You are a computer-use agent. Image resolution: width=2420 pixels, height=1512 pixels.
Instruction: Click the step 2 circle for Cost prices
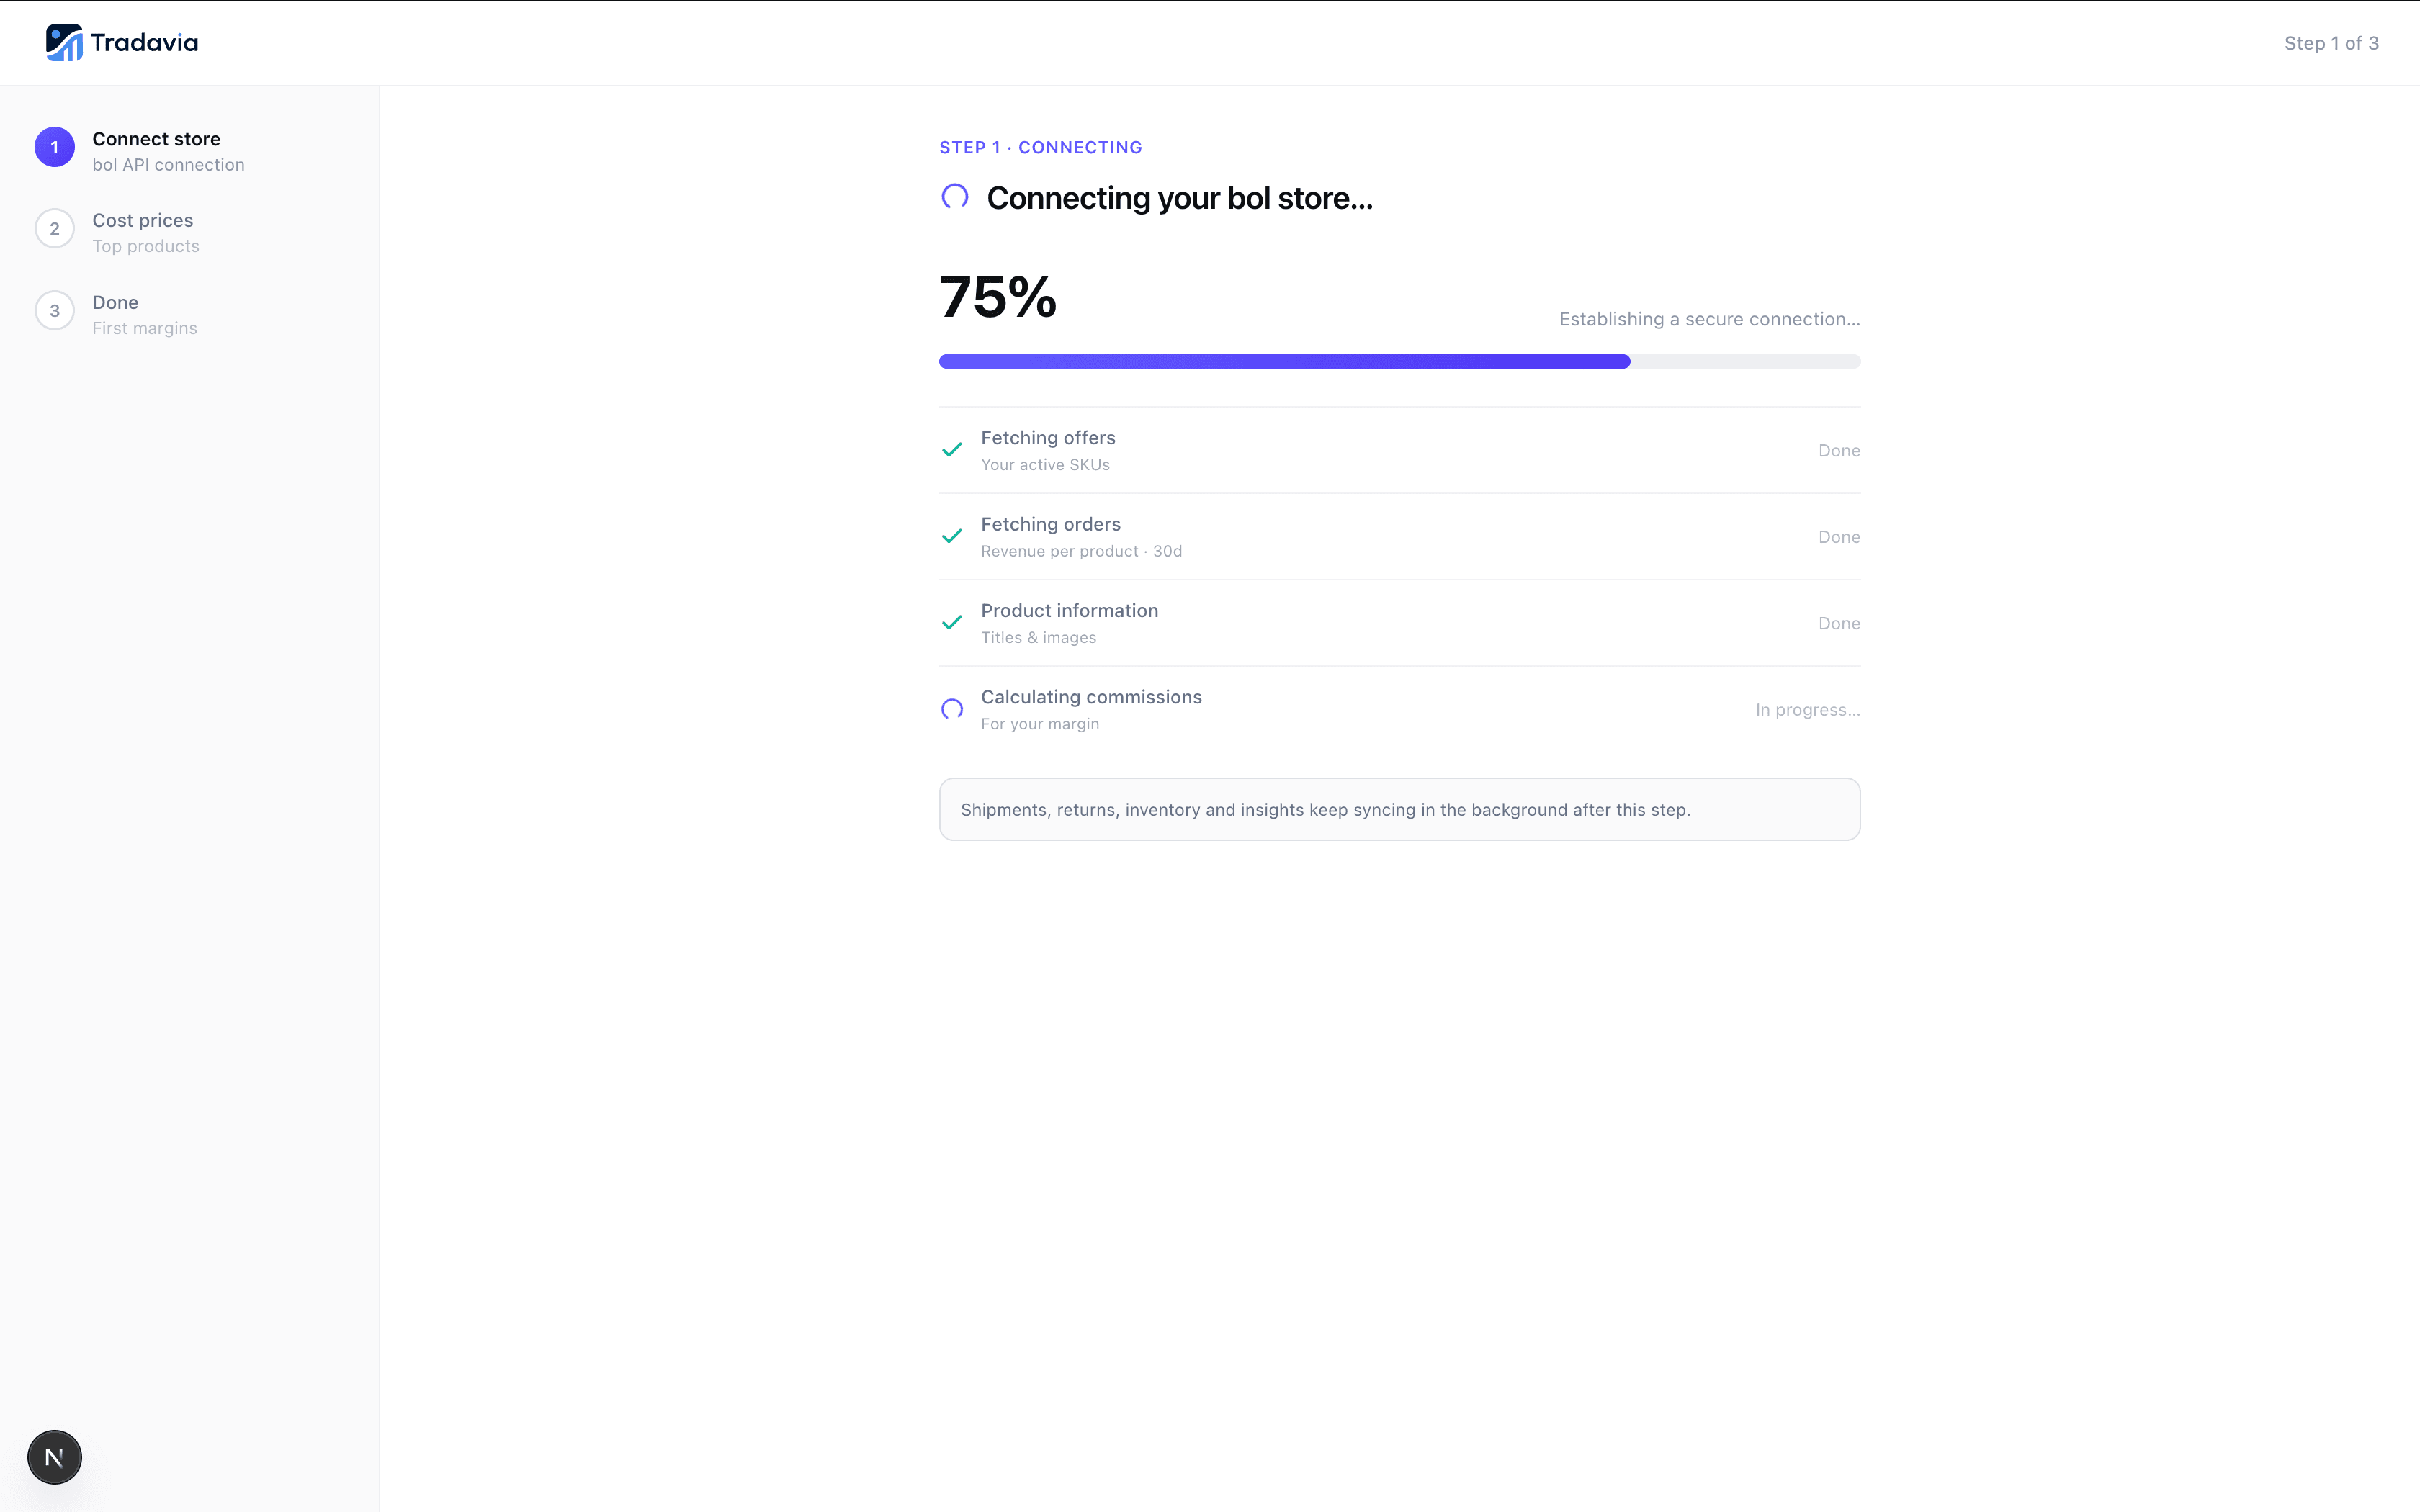click(x=55, y=229)
